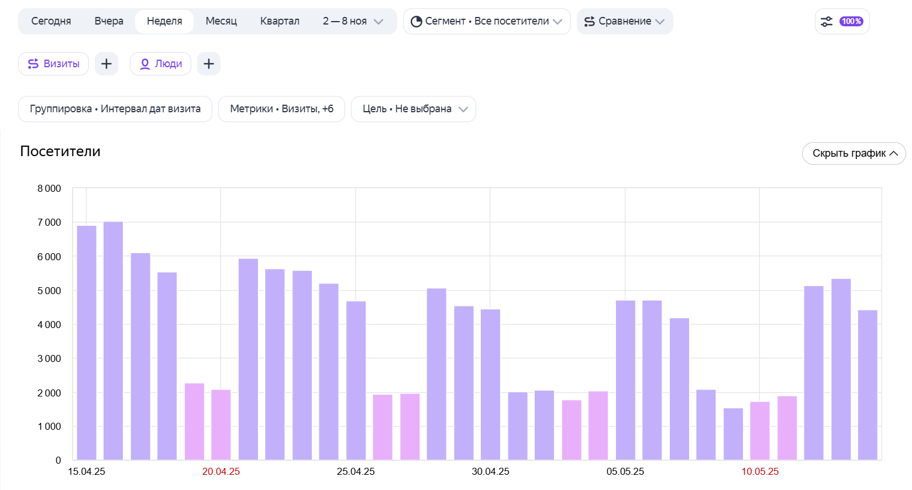
Task: Click the Люди segment chip
Action: (x=160, y=64)
